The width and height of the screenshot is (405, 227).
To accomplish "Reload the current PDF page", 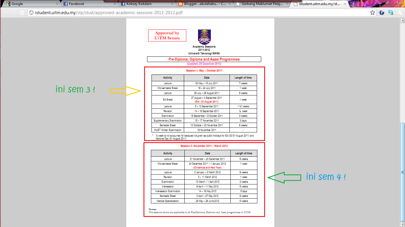I will pos(22,13).
